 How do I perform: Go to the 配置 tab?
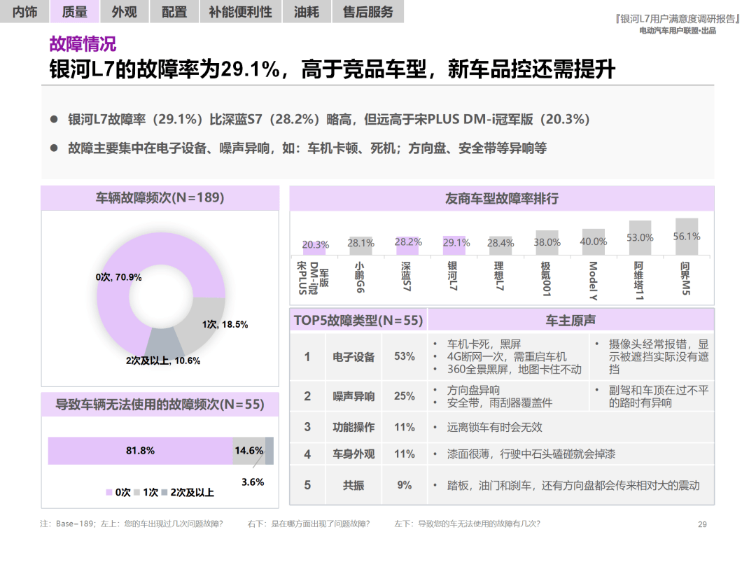174,12
